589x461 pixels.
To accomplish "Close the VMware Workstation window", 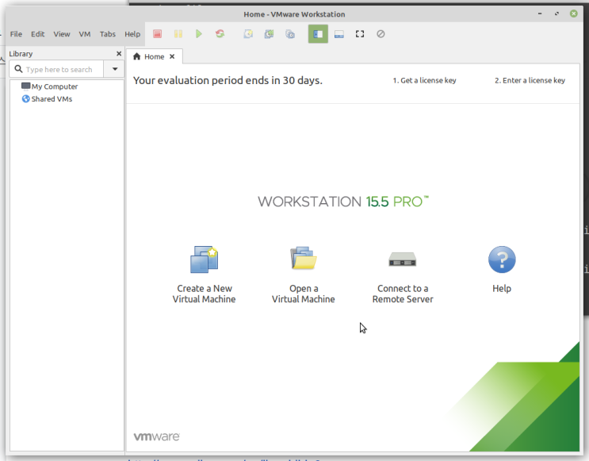I will pos(574,14).
